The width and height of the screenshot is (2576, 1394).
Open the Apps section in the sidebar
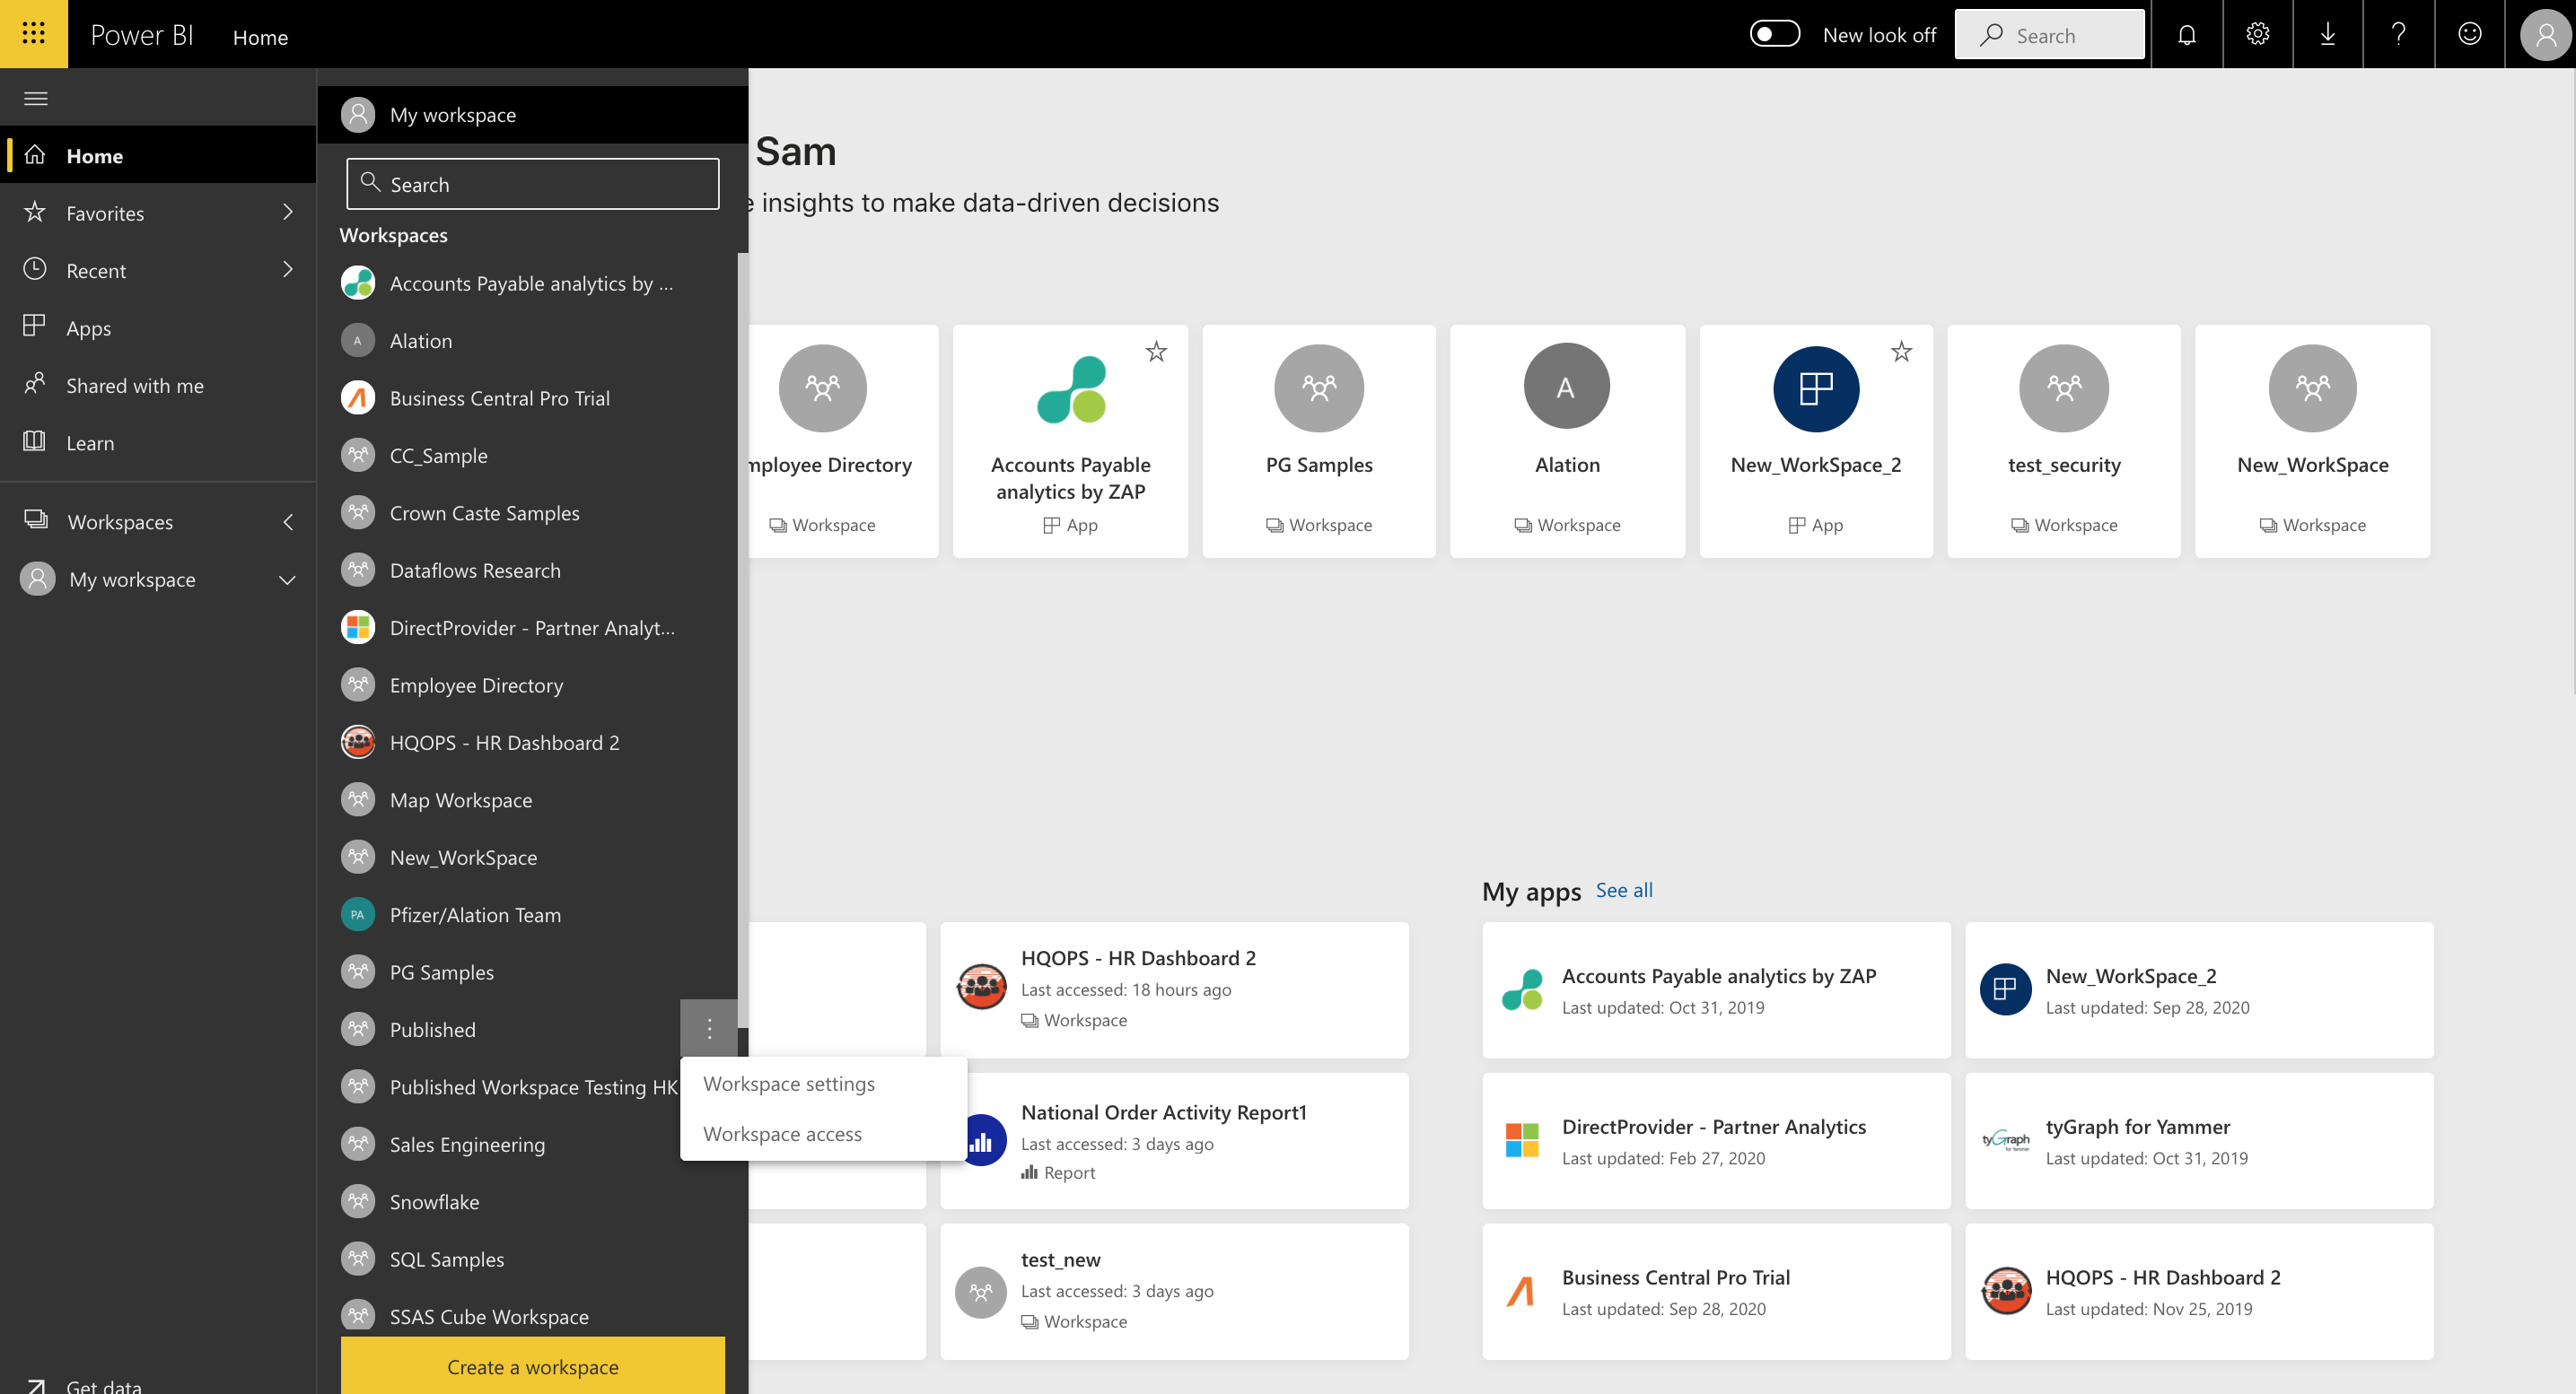tap(89, 327)
